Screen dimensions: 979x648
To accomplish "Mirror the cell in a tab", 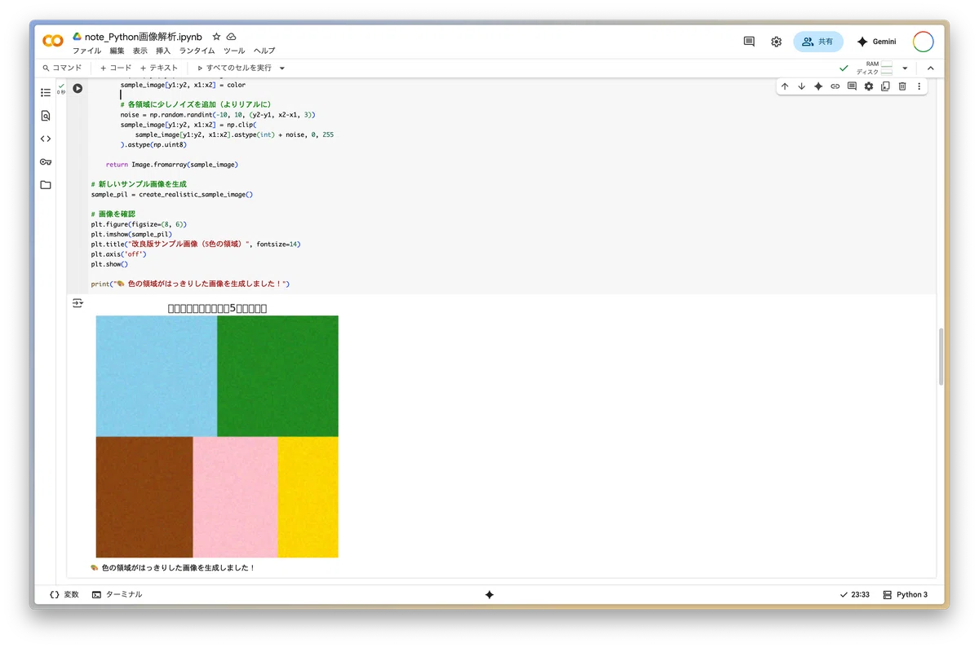I will 885,86.
